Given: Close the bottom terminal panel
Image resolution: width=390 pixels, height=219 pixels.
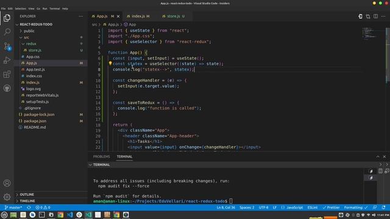Looking at the screenshot, I should 385,157.
